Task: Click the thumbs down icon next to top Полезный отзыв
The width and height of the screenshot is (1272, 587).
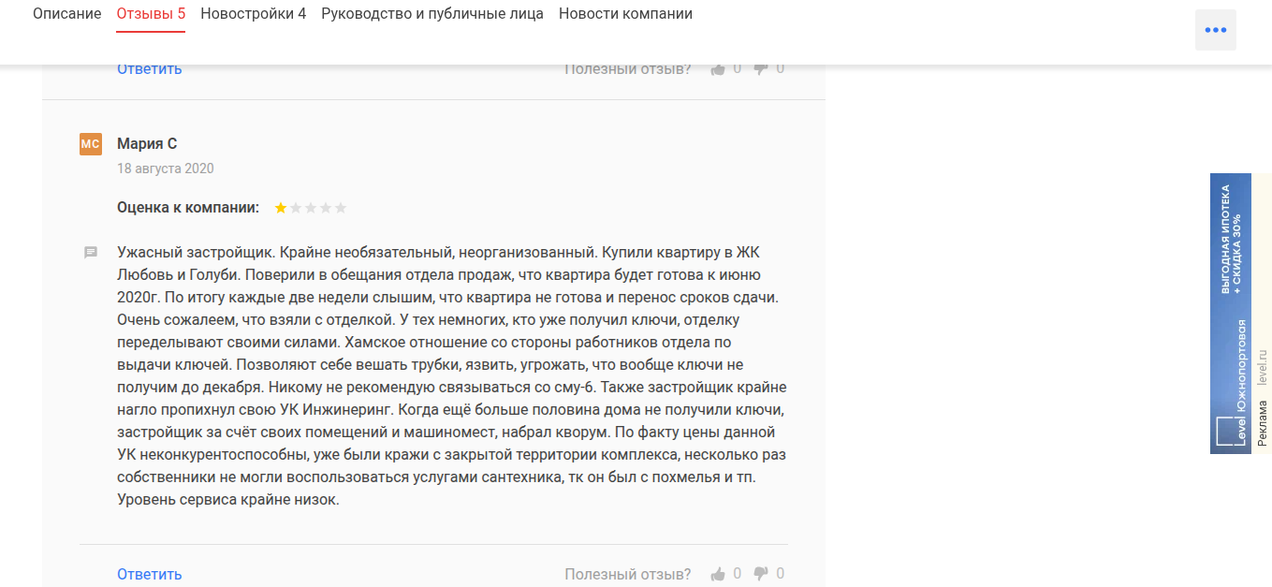Action: point(762,67)
